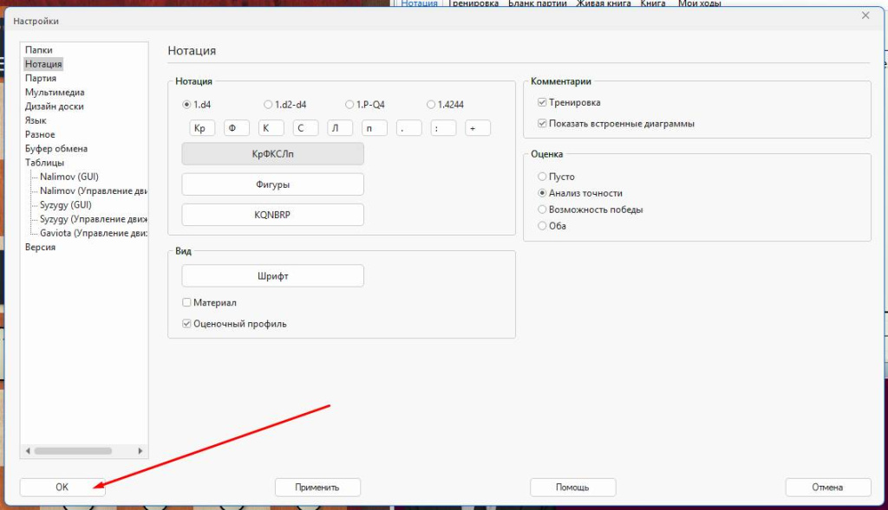Click the "Фигуры" figurine notation button
This screenshot has width=888, height=510.
pyautogui.click(x=271, y=184)
